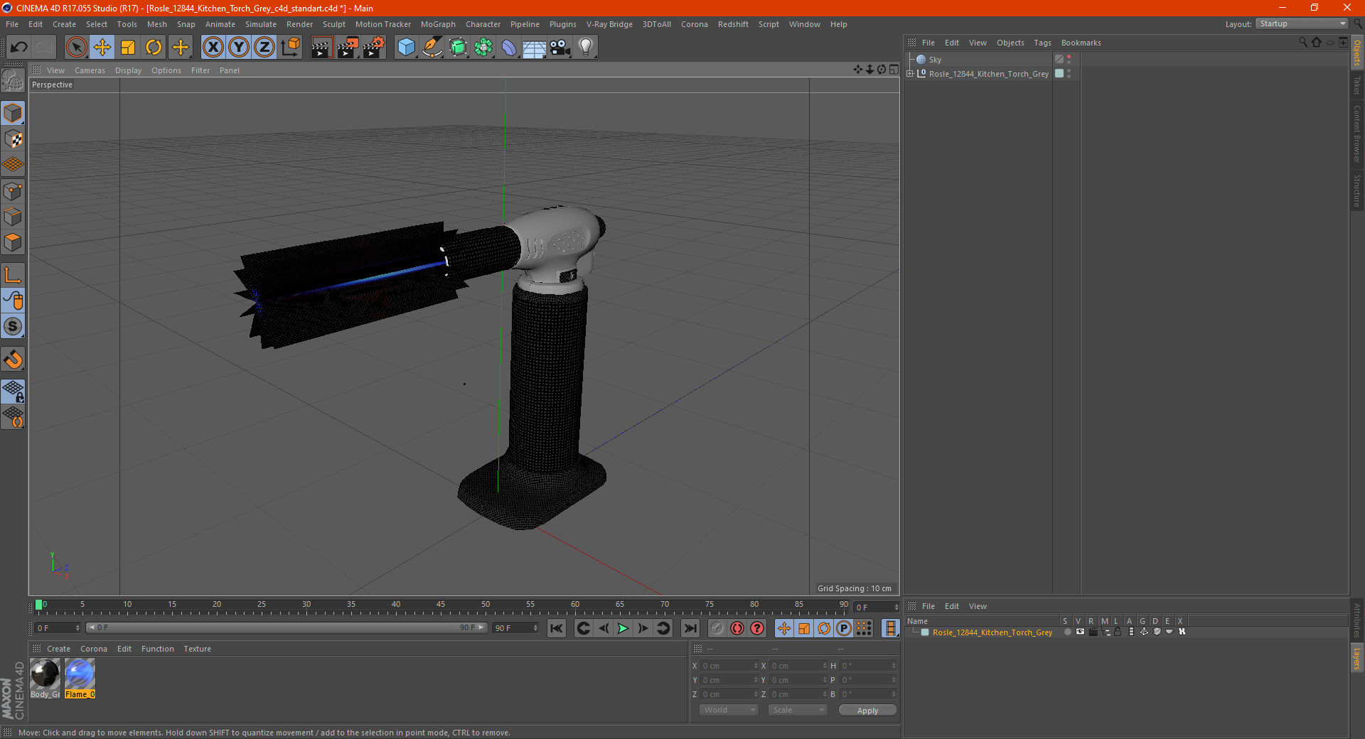Image resolution: width=1365 pixels, height=739 pixels.
Task: Click the Record Active Objects button
Action: (717, 628)
